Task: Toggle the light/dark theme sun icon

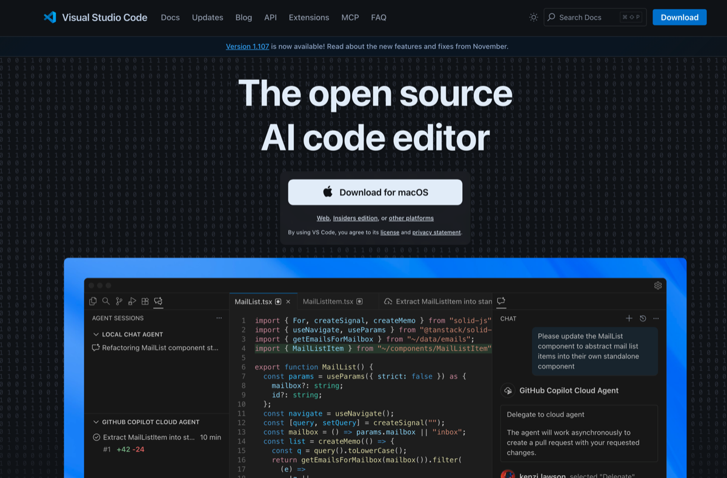Action: (533, 17)
